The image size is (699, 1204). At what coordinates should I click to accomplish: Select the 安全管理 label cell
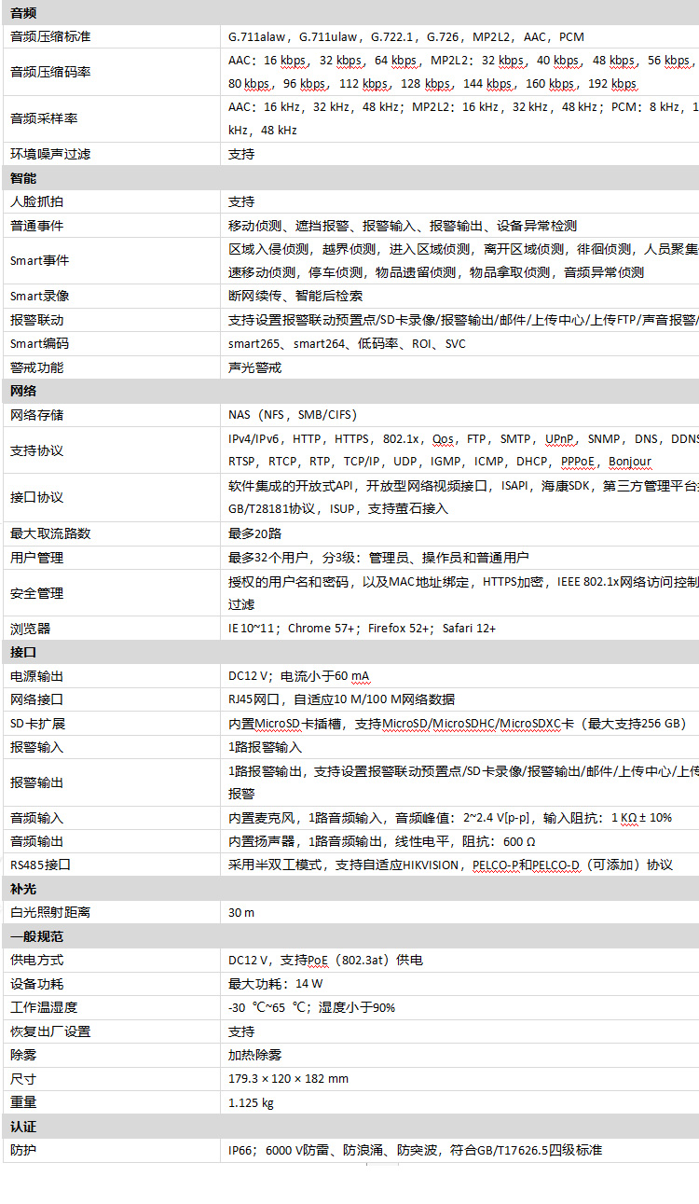point(37,592)
